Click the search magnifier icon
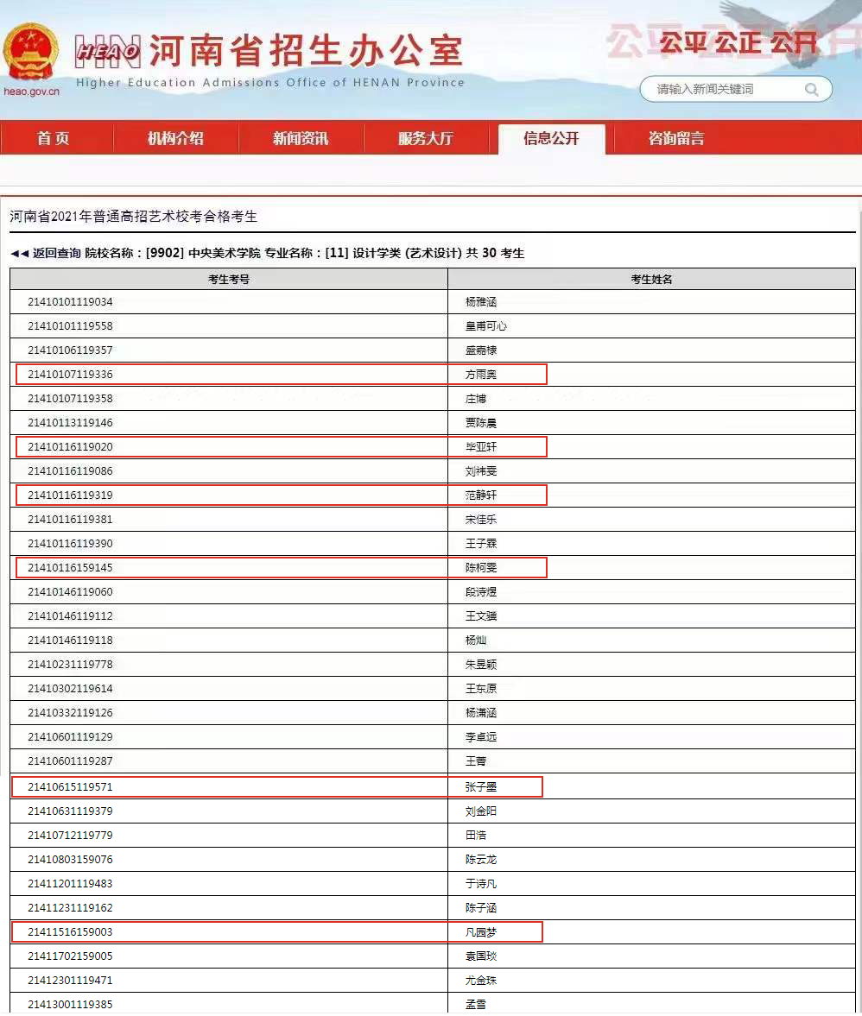The height and width of the screenshot is (1016, 862). pos(811,90)
